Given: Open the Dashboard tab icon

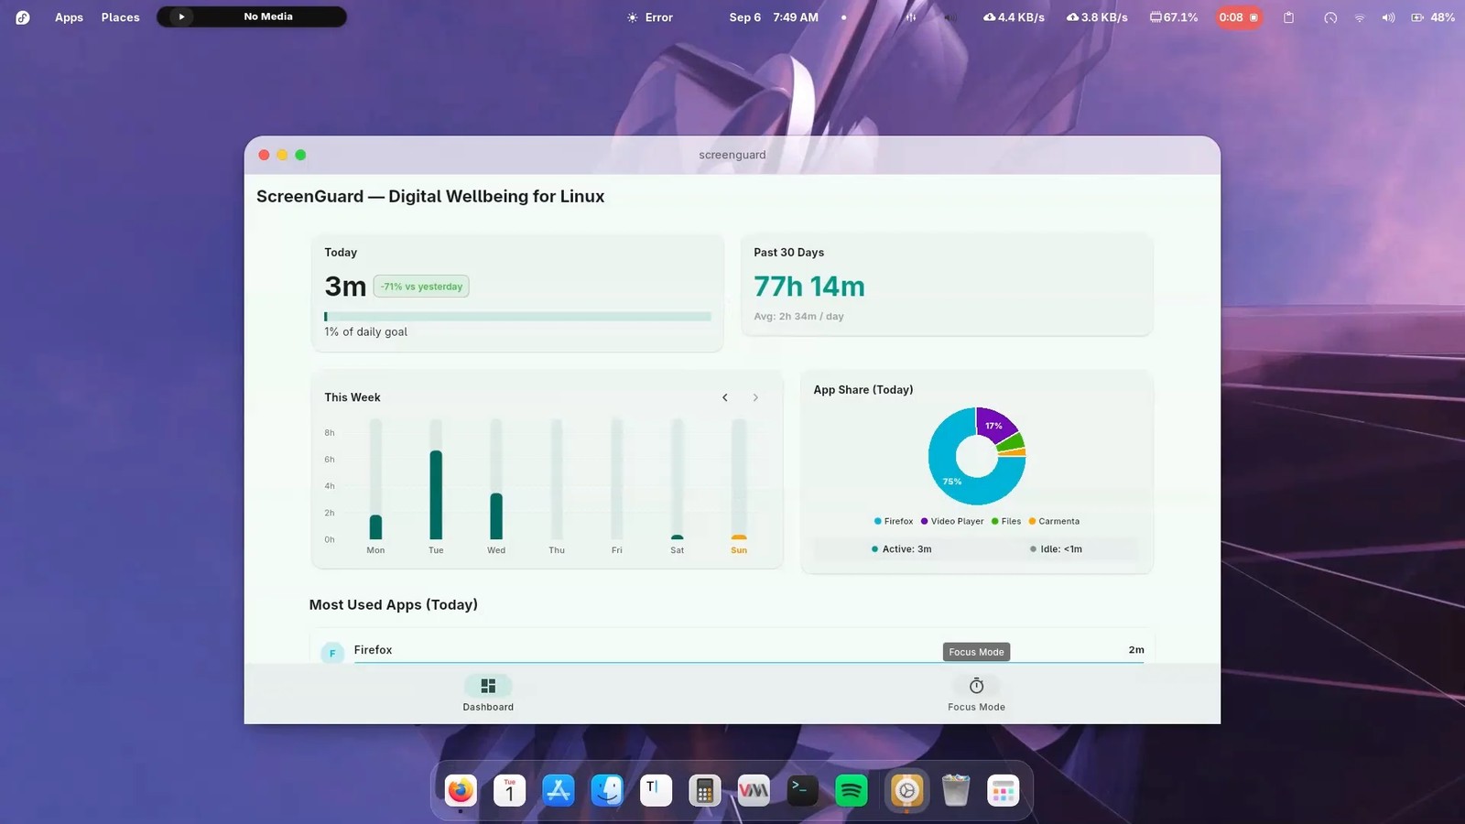Looking at the screenshot, I should click(x=488, y=686).
